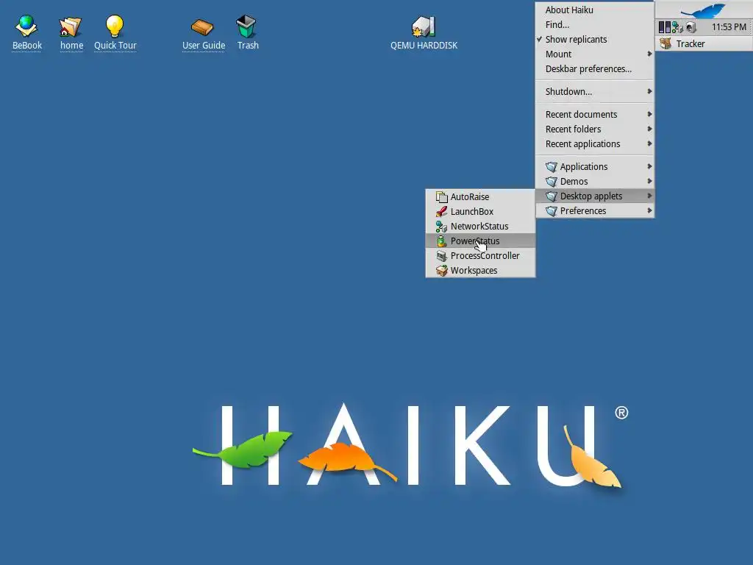Viewport: 753px width, 565px height.
Task: Expand Recent folders submenu
Action: click(594, 129)
